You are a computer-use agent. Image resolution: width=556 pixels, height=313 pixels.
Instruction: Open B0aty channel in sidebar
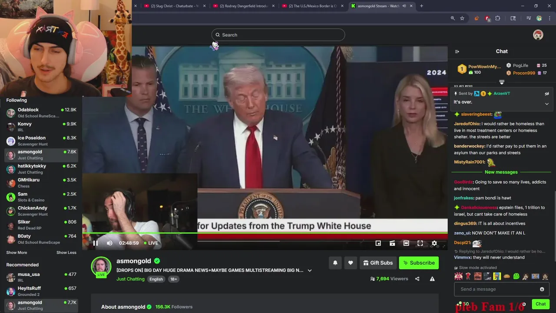41,239
